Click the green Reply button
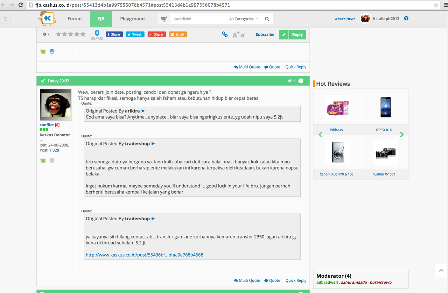The image size is (448, 293). [x=297, y=35]
